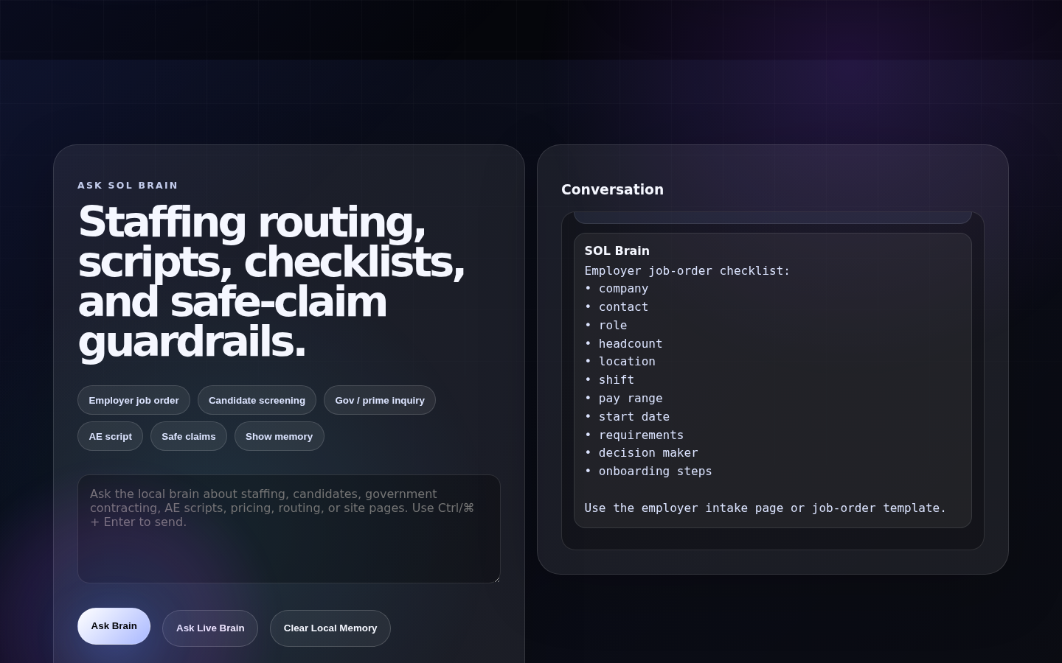Send query using Ask Live Brain

pyautogui.click(x=210, y=628)
